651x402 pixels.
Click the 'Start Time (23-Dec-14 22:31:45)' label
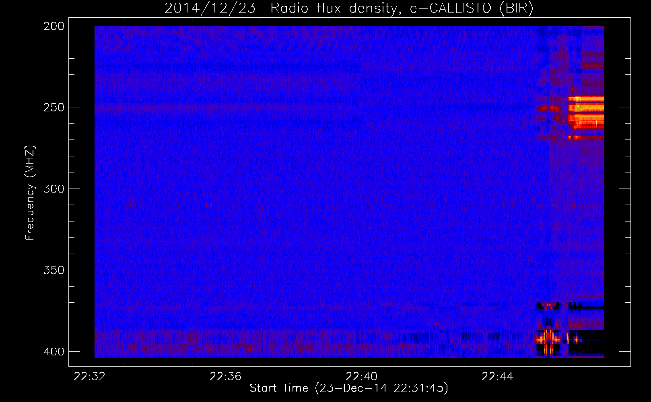pyautogui.click(x=349, y=388)
